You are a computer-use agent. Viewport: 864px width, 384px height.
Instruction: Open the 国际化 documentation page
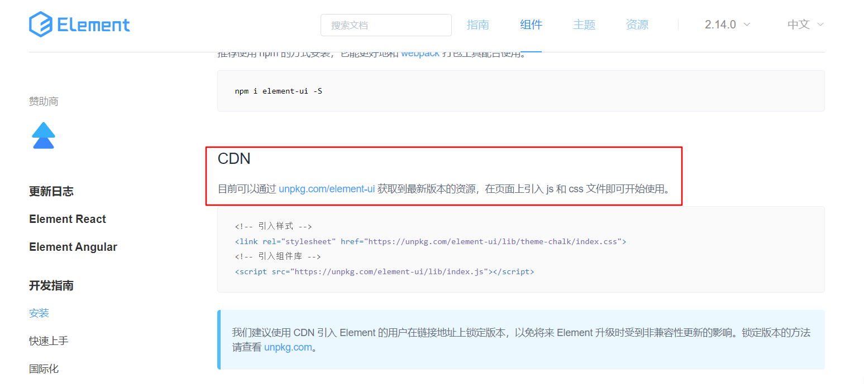[x=44, y=368]
